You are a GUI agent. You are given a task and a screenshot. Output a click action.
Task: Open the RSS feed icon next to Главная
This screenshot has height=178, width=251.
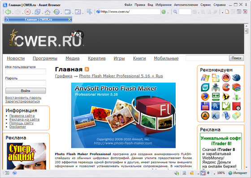[x=87, y=69]
